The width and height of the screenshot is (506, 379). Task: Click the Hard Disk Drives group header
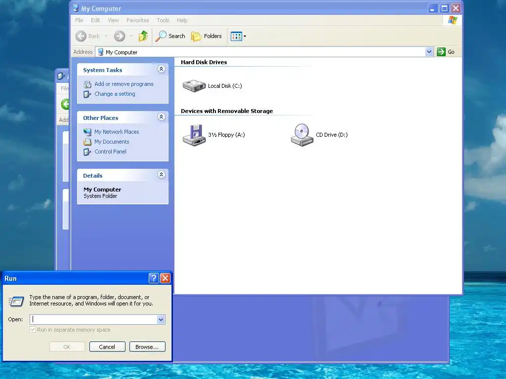pos(204,62)
